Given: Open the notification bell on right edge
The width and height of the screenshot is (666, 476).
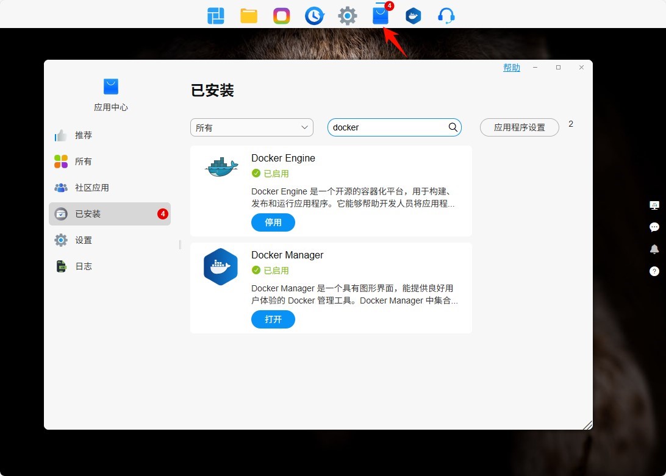Looking at the screenshot, I should [654, 249].
